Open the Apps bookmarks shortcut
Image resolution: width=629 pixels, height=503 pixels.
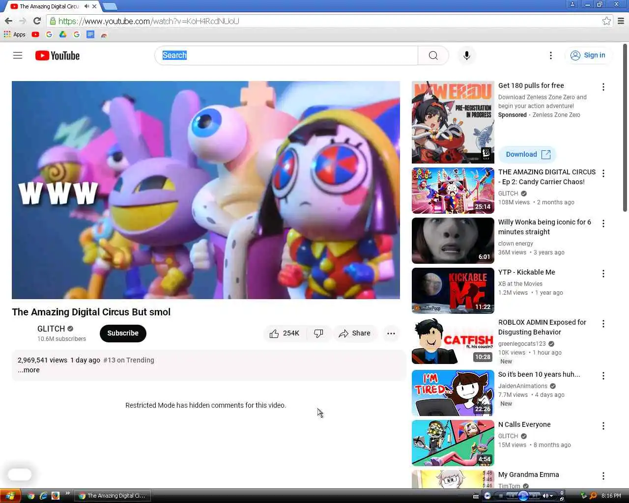(15, 34)
